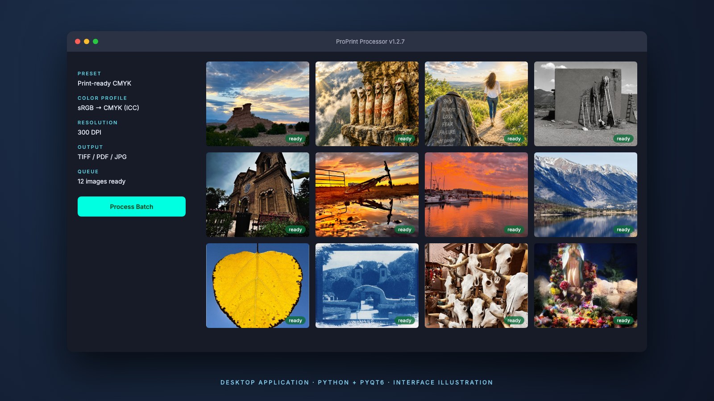Viewport: 714px width, 401px height.
Task: Select the red rock formation sunset thumbnail
Action: pos(257,104)
